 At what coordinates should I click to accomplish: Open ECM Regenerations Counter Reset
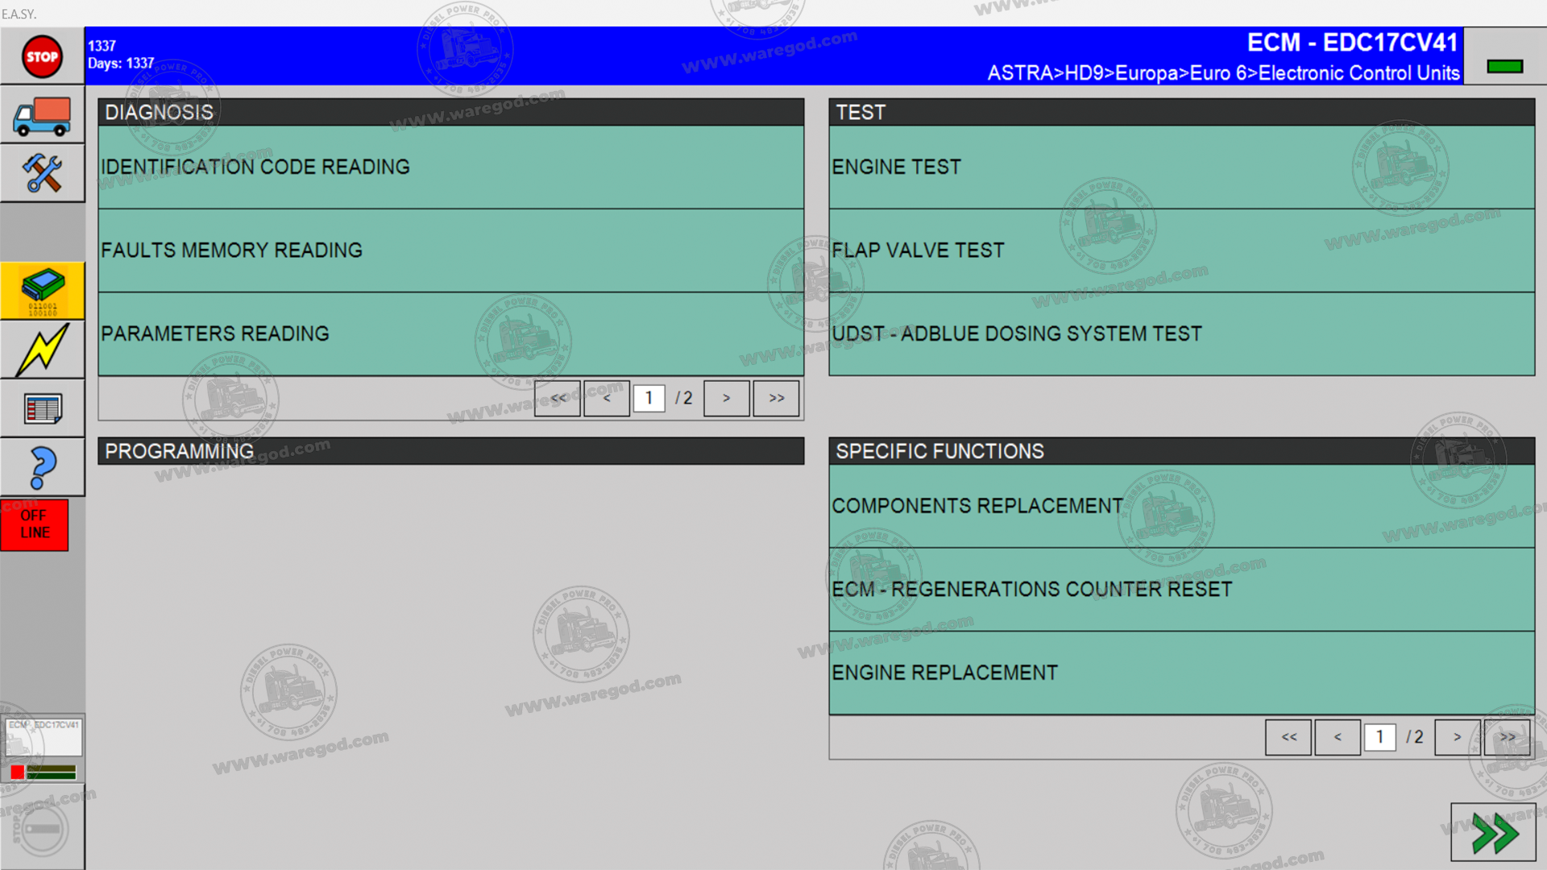point(1182,590)
